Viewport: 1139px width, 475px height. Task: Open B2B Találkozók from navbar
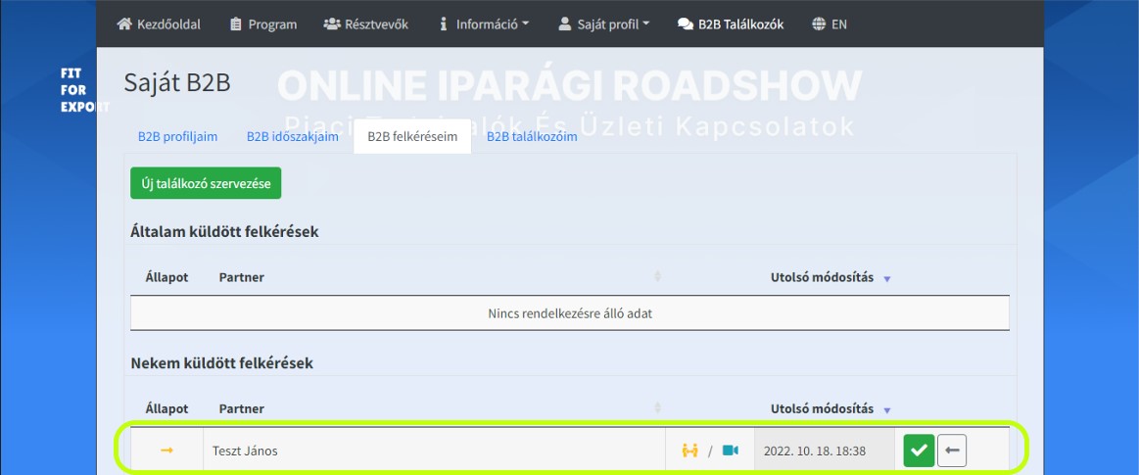(x=730, y=24)
